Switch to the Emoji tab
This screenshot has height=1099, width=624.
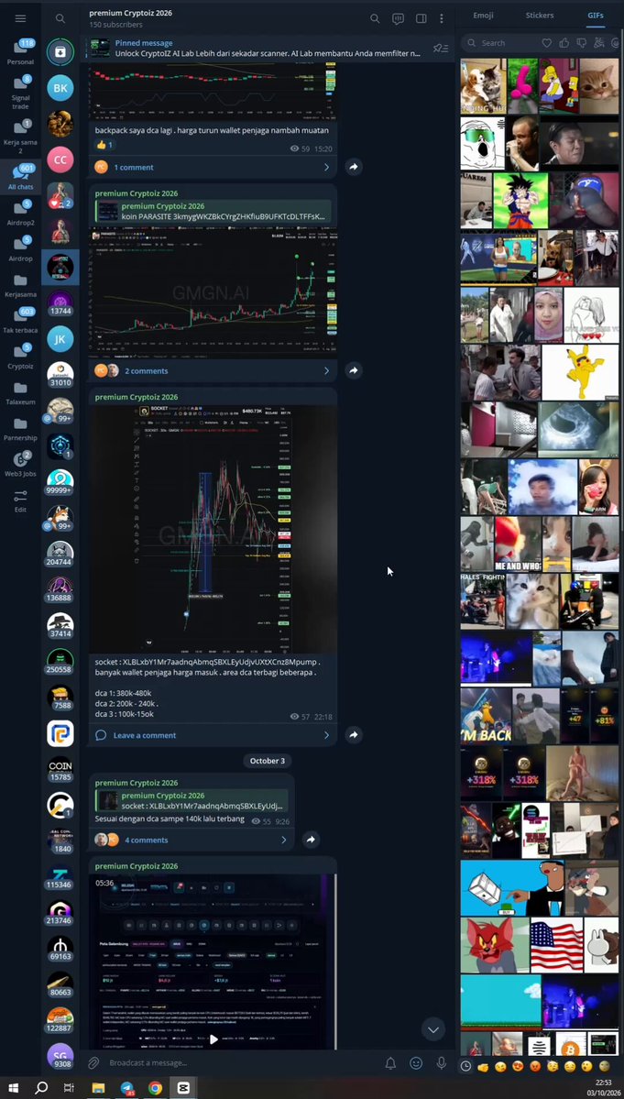[483, 16]
